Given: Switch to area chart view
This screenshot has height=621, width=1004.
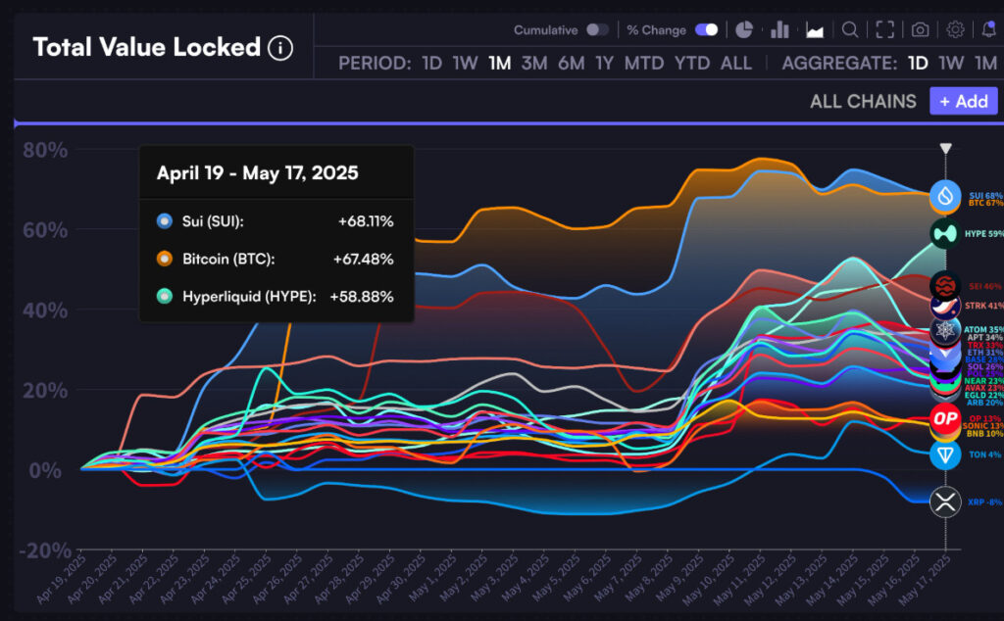Looking at the screenshot, I should pyautogui.click(x=815, y=30).
